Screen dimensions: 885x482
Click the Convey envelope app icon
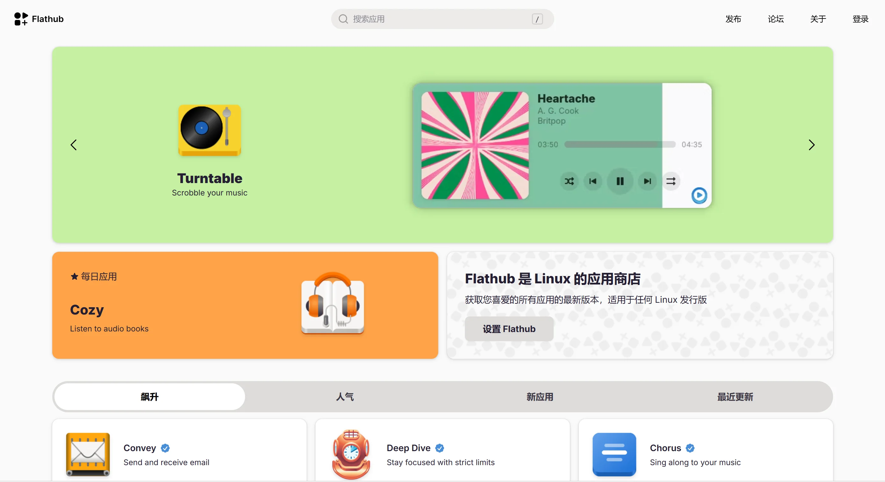point(88,454)
